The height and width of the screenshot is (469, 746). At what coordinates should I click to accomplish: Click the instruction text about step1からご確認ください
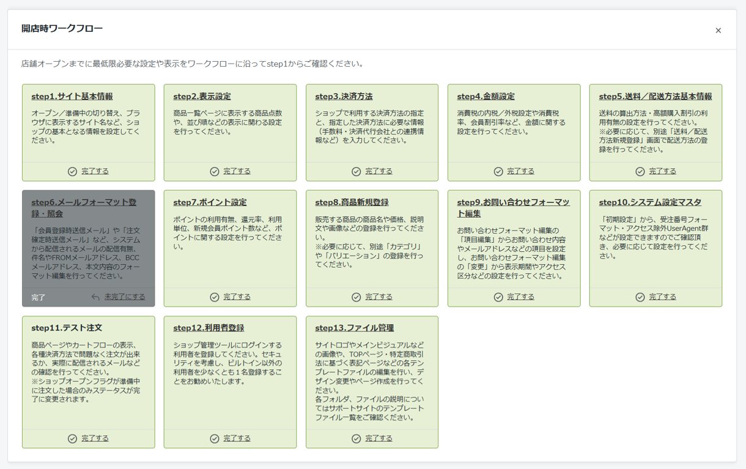[193, 64]
